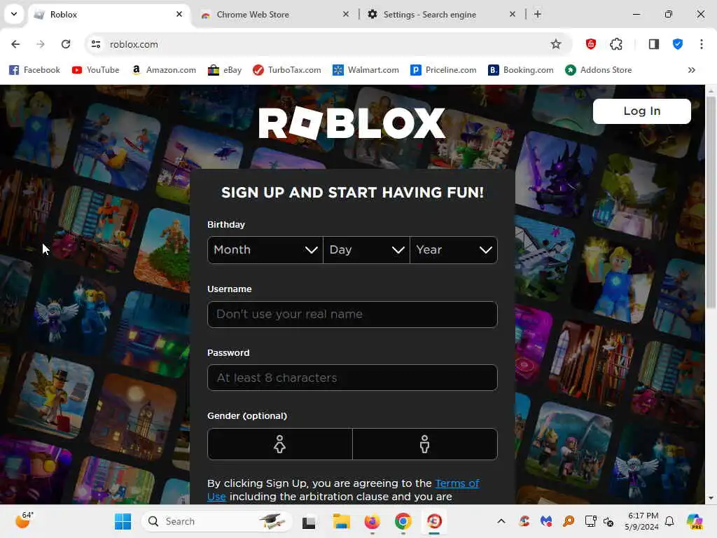Expand the Year birthday dropdown
This screenshot has width=717, height=538.
pos(454,250)
